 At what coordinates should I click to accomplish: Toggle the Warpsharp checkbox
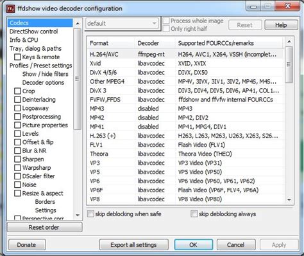(17, 168)
